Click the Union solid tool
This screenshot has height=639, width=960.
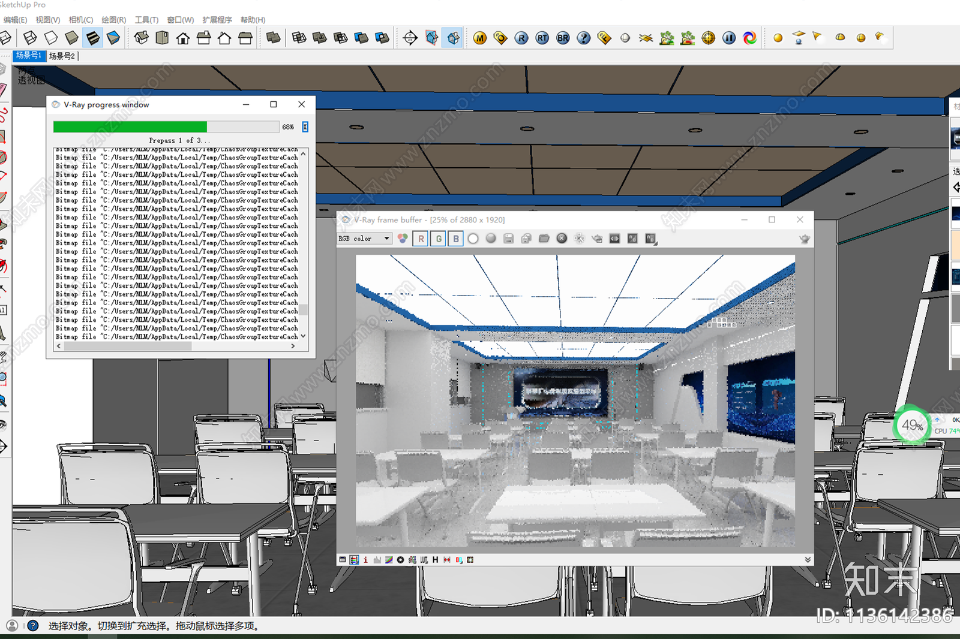[320, 38]
